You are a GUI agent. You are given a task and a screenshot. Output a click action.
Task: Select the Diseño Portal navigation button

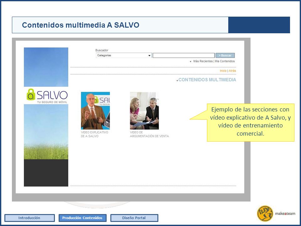tap(134, 218)
